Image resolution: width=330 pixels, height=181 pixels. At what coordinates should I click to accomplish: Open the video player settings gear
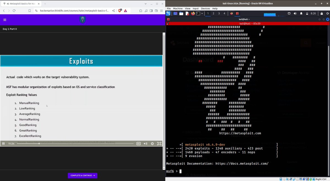[152, 143]
